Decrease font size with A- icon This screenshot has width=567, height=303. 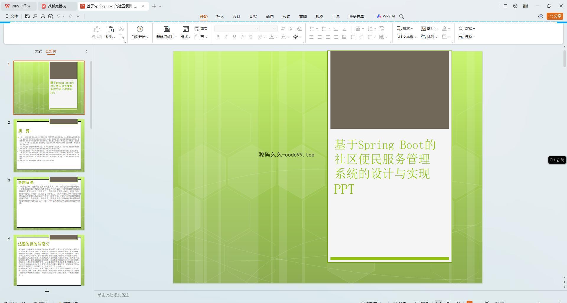[x=291, y=29]
